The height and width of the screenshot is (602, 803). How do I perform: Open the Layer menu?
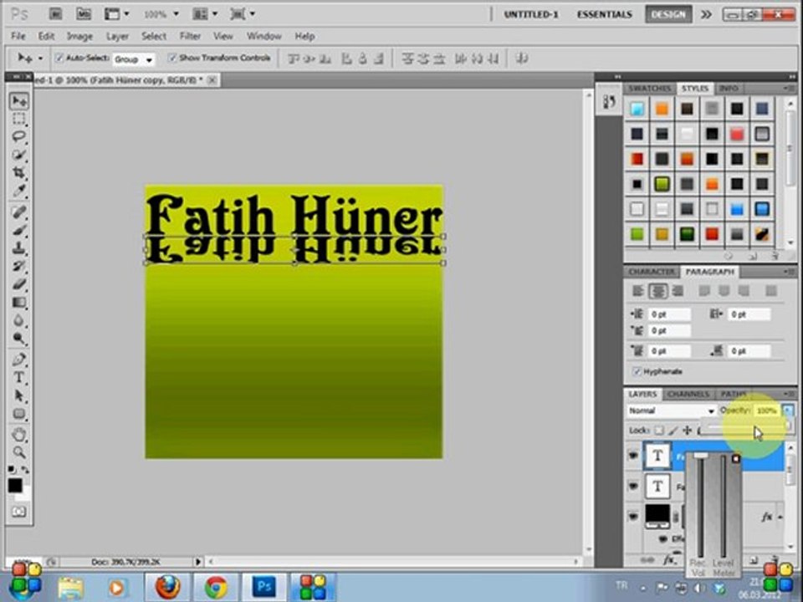pos(117,36)
